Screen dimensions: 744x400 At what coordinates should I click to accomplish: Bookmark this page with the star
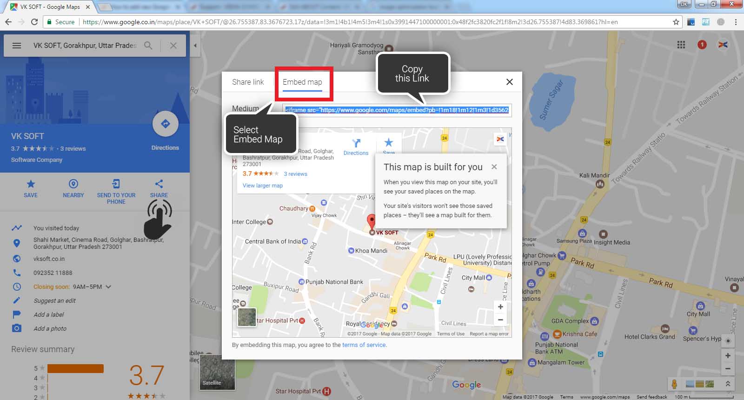(x=676, y=22)
